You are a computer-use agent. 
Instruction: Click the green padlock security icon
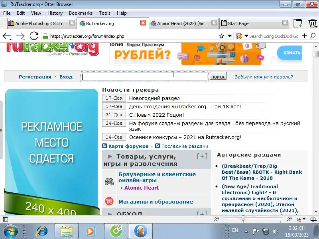click(x=45, y=36)
